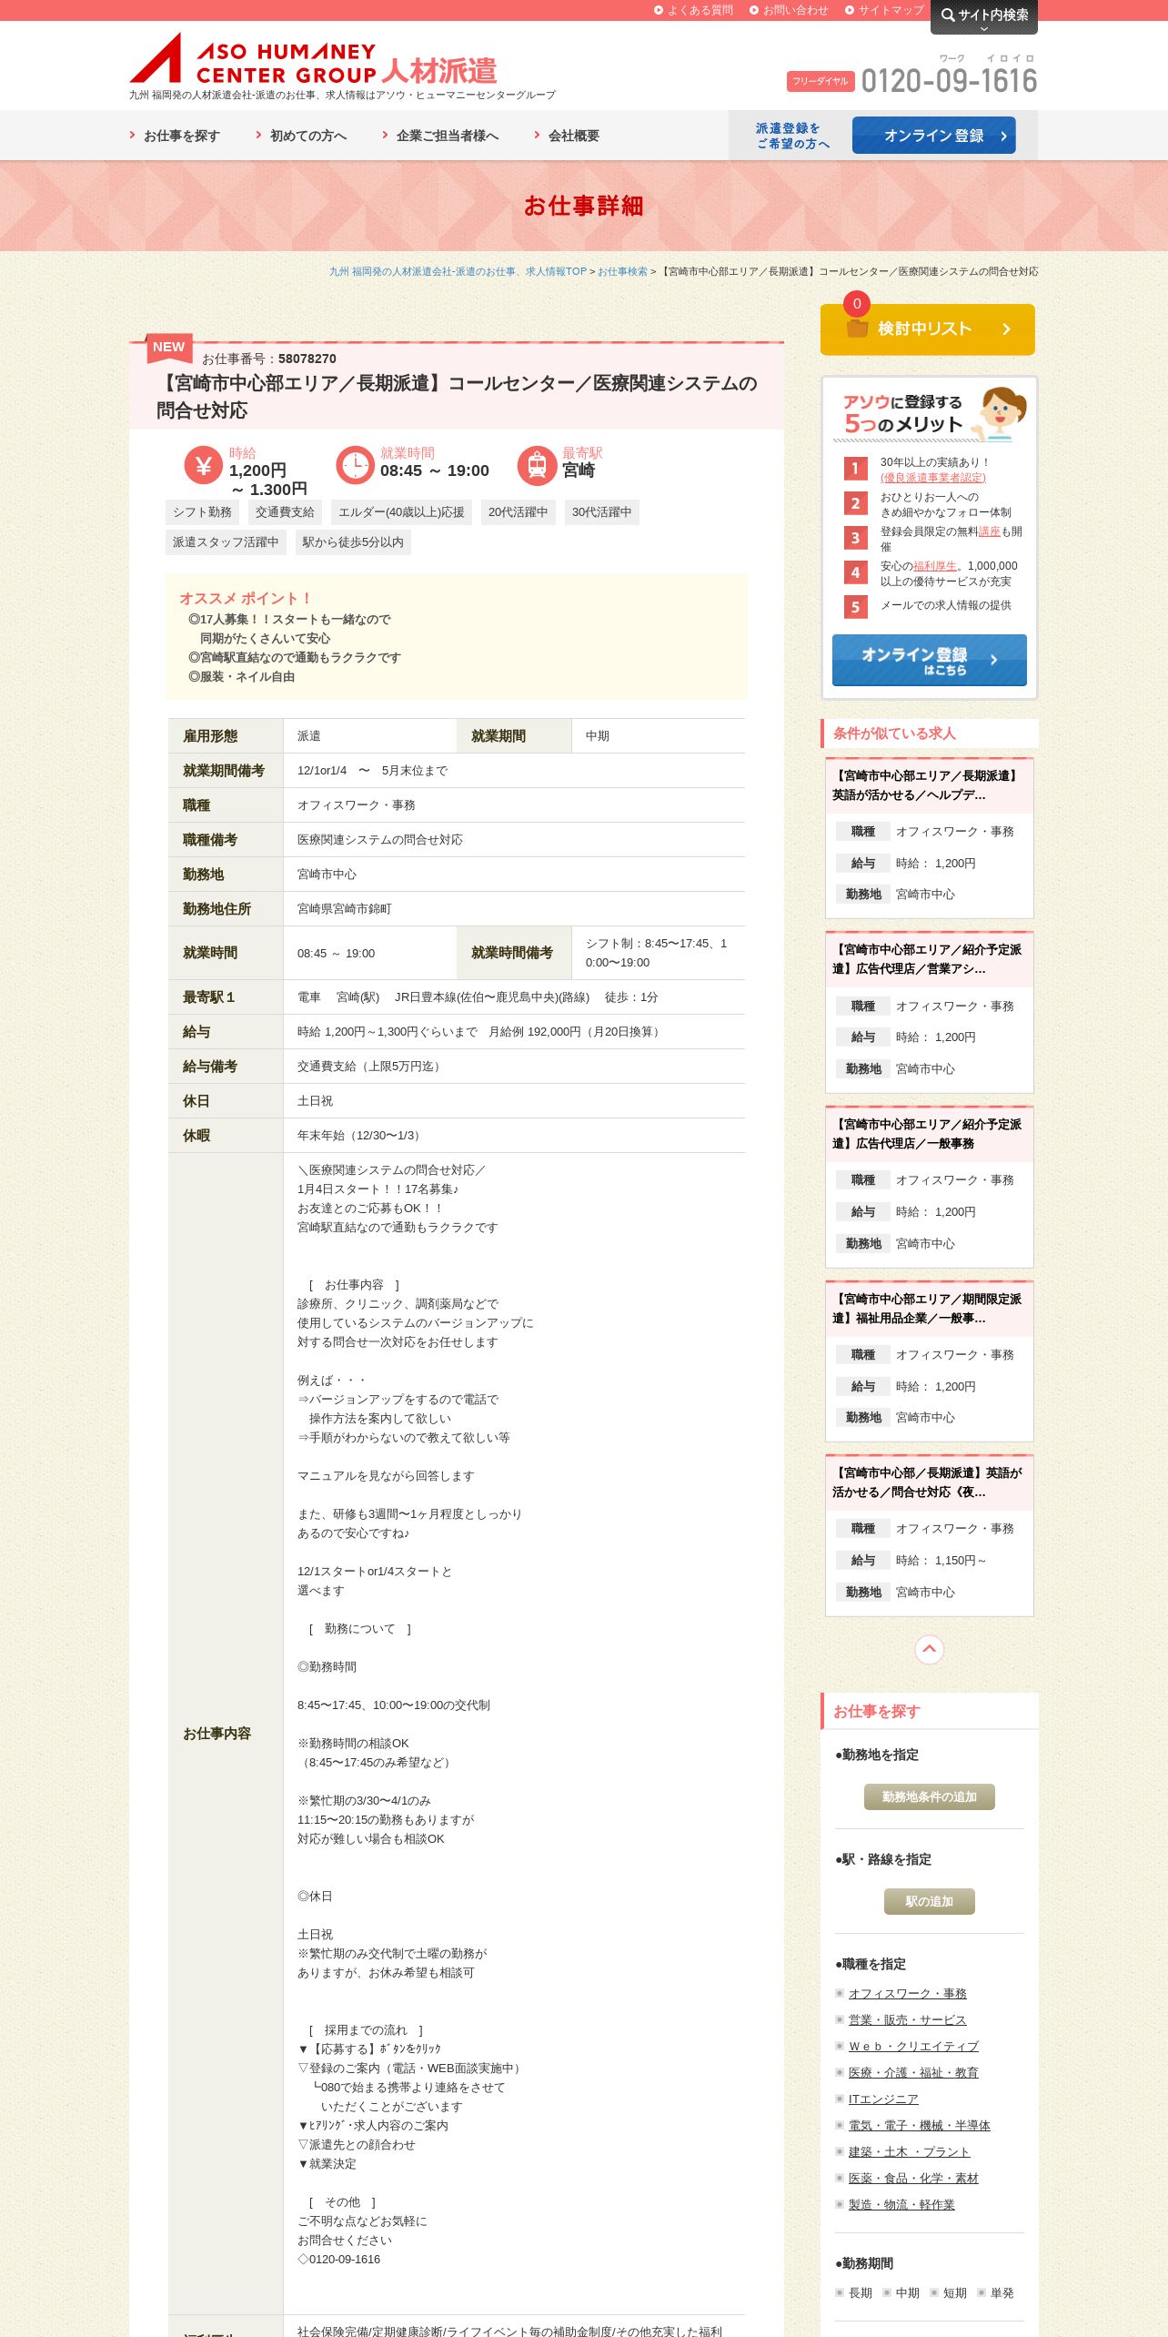Open similar job 福祉用品企業／一般事…

[x=929, y=1309]
